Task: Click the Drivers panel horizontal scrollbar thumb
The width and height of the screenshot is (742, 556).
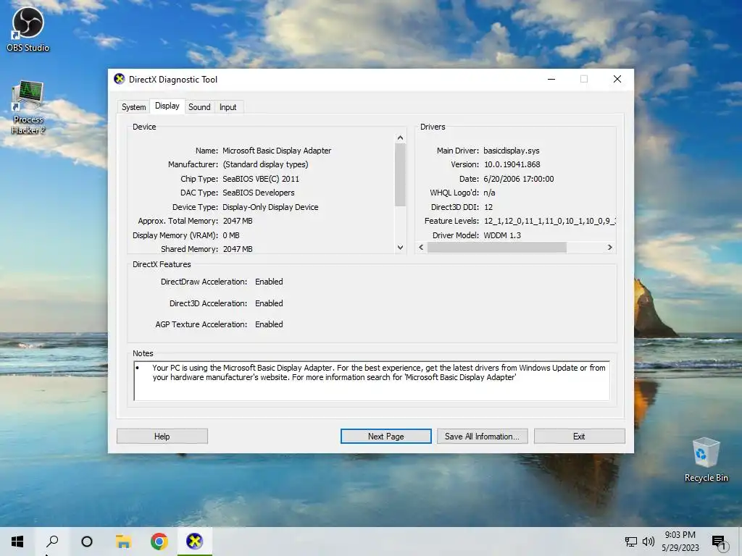Action: point(497,248)
